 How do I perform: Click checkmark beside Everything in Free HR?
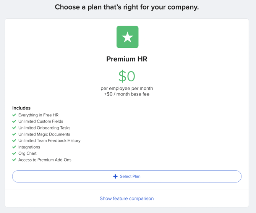14,115
